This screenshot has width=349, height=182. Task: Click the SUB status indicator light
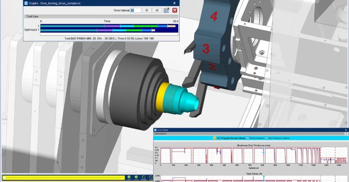(151, 177)
